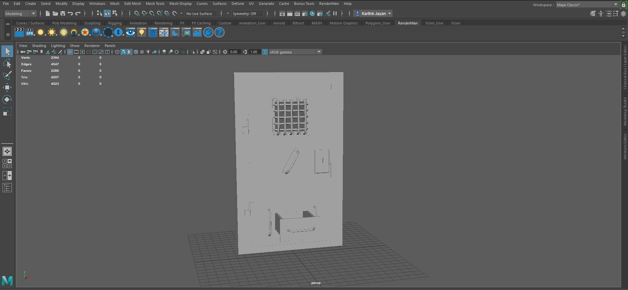Click the shelf scroll down arrow
628x290 pixels.
click(x=623, y=36)
